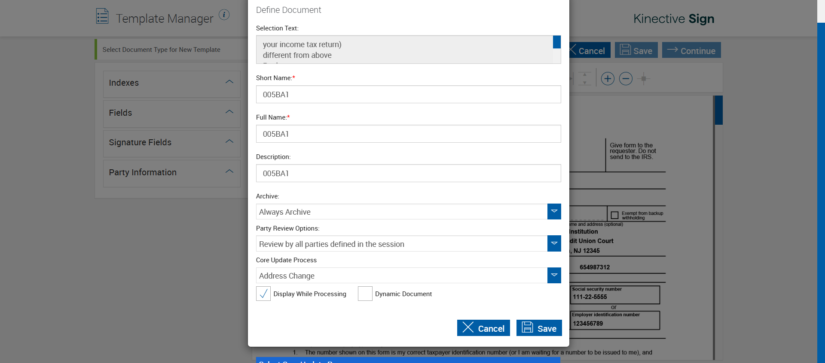The width and height of the screenshot is (825, 363).
Task: Check Exempt from backup withholding box
Action: 615,215
